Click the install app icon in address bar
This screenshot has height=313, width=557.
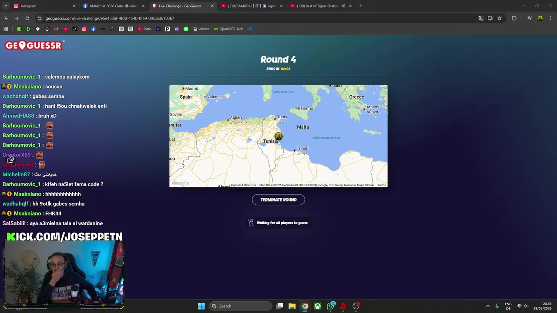(x=490, y=18)
